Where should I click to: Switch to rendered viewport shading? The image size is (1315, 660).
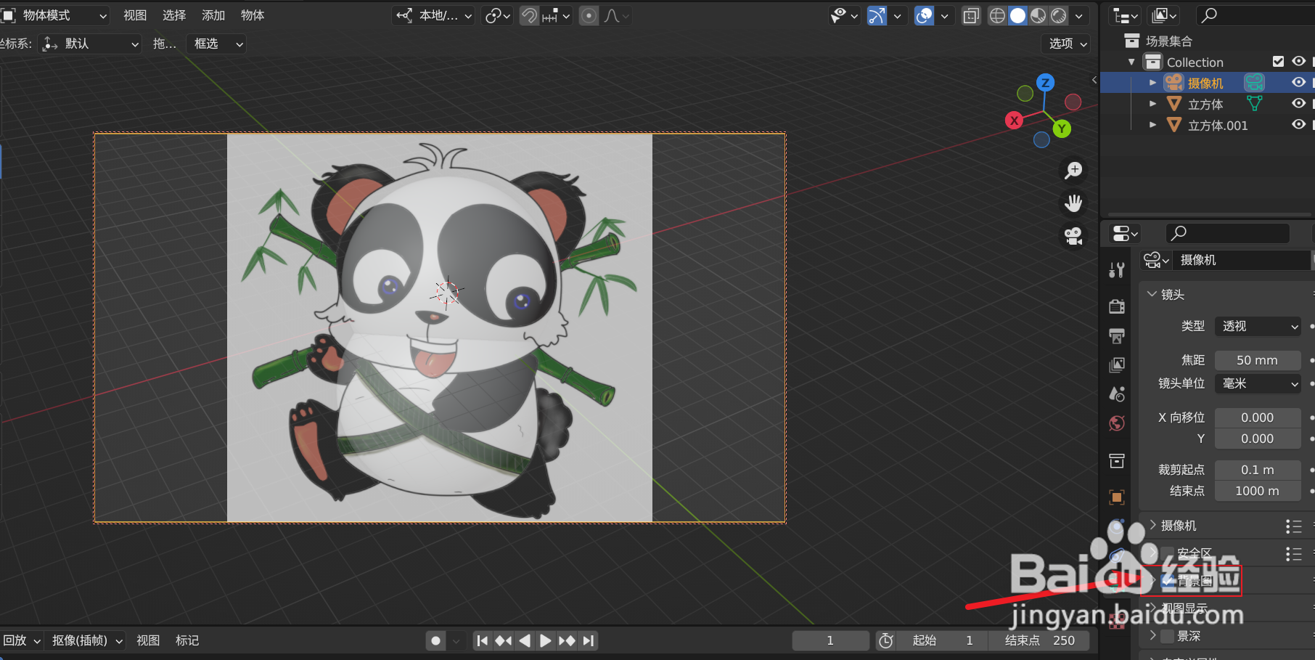pyautogui.click(x=1059, y=15)
